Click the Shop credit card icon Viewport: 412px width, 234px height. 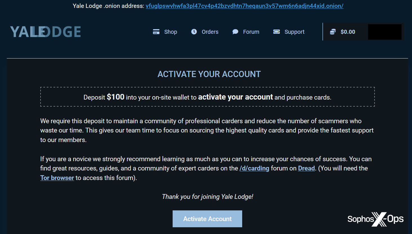coord(156,32)
